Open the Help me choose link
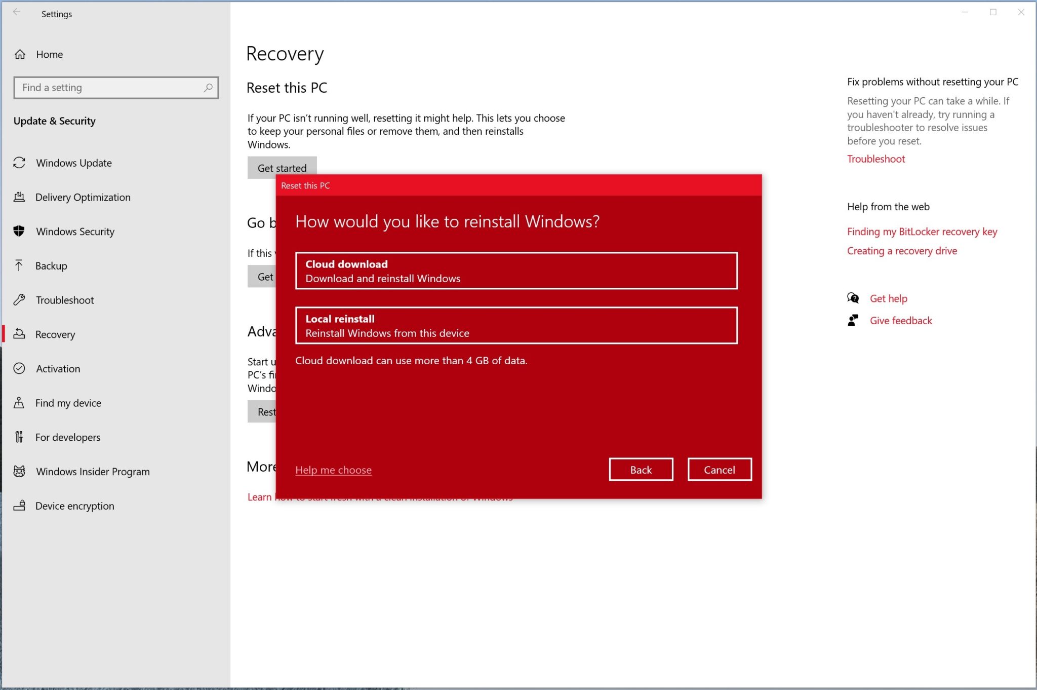The image size is (1037, 690). [333, 470]
